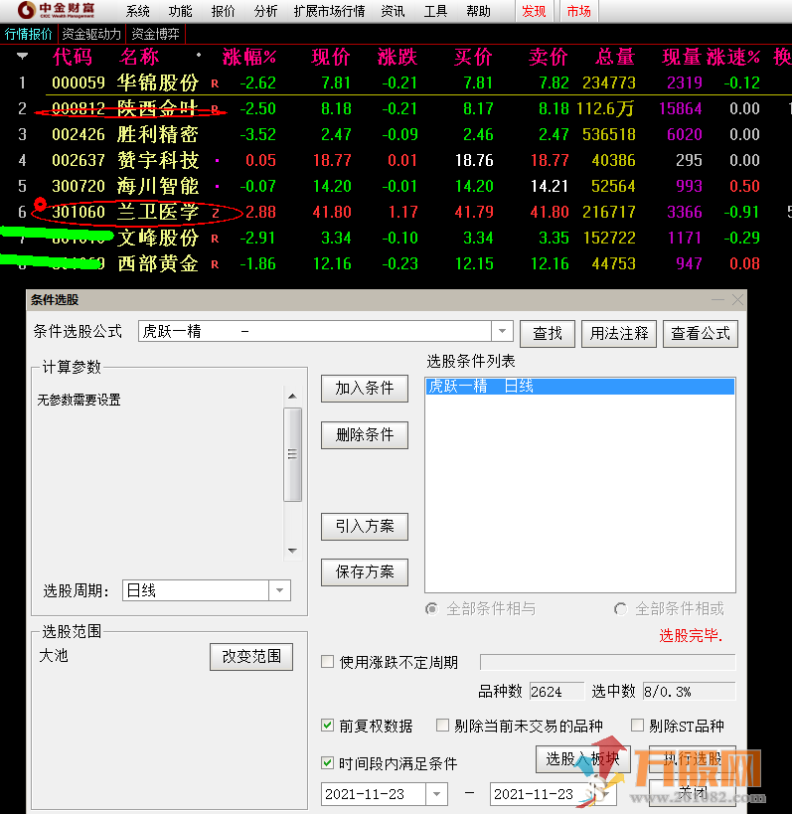792x814 pixels.
Task: Open the 资讯 menu
Action: tap(393, 11)
